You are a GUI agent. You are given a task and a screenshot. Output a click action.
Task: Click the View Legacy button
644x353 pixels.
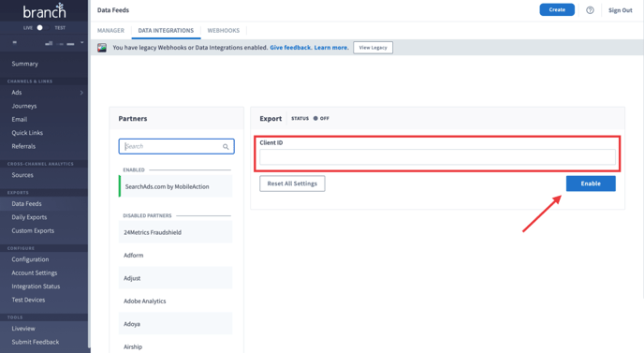click(373, 48)
